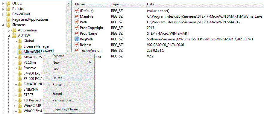Collapse the Siemens tree node

click(3, 25)
